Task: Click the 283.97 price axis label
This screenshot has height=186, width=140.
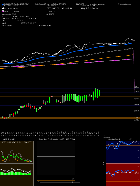Action: click(137, 111)
